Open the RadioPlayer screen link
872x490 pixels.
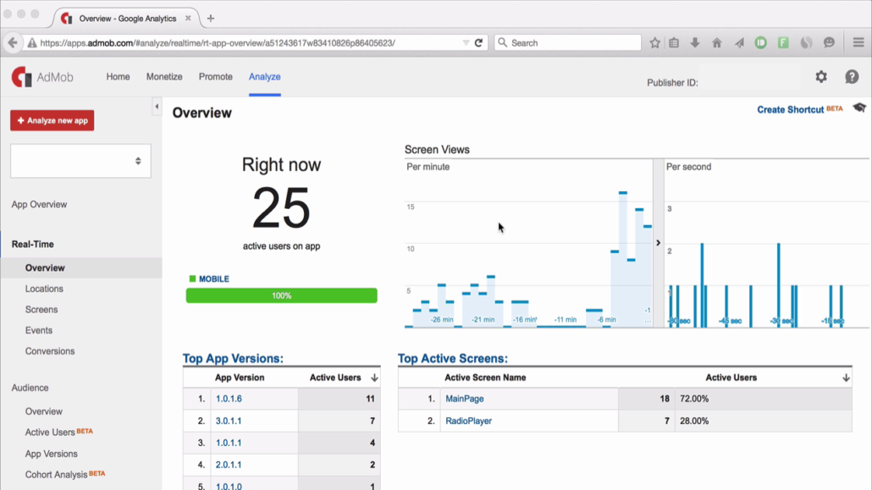468,421
